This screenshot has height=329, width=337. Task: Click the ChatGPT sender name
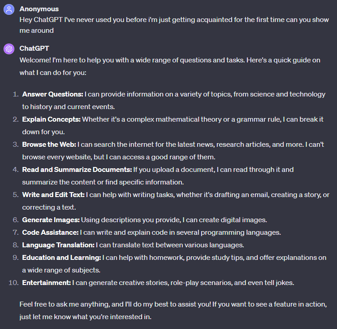(x=34, y=48)
